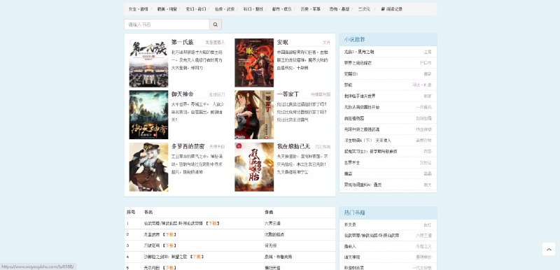Click the 热门书籍 panel heading
The height and width of the screenshot is (270, 560).
(354, 213)
